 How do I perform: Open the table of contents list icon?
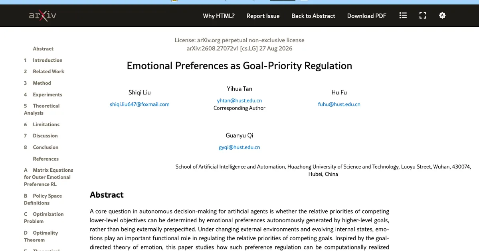coord(403,16)
